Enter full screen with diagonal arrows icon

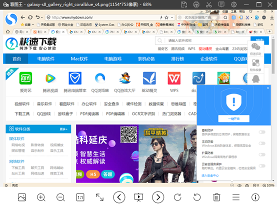coord(99,197)
